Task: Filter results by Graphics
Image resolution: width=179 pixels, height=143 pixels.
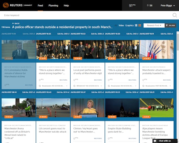Action: click(129, 26)
